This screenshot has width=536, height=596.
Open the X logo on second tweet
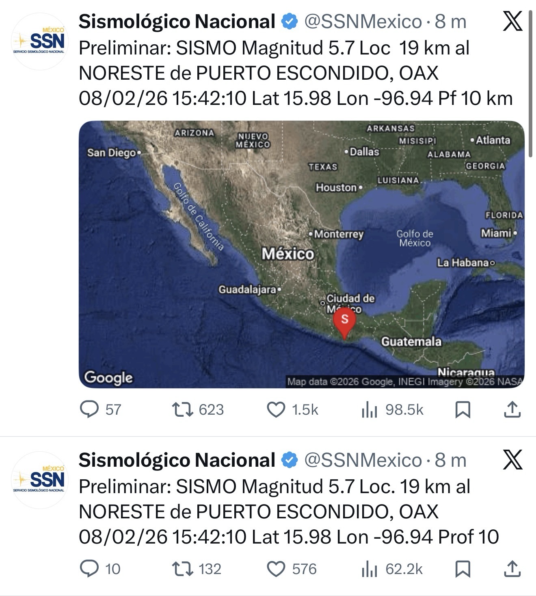(512, 460)
